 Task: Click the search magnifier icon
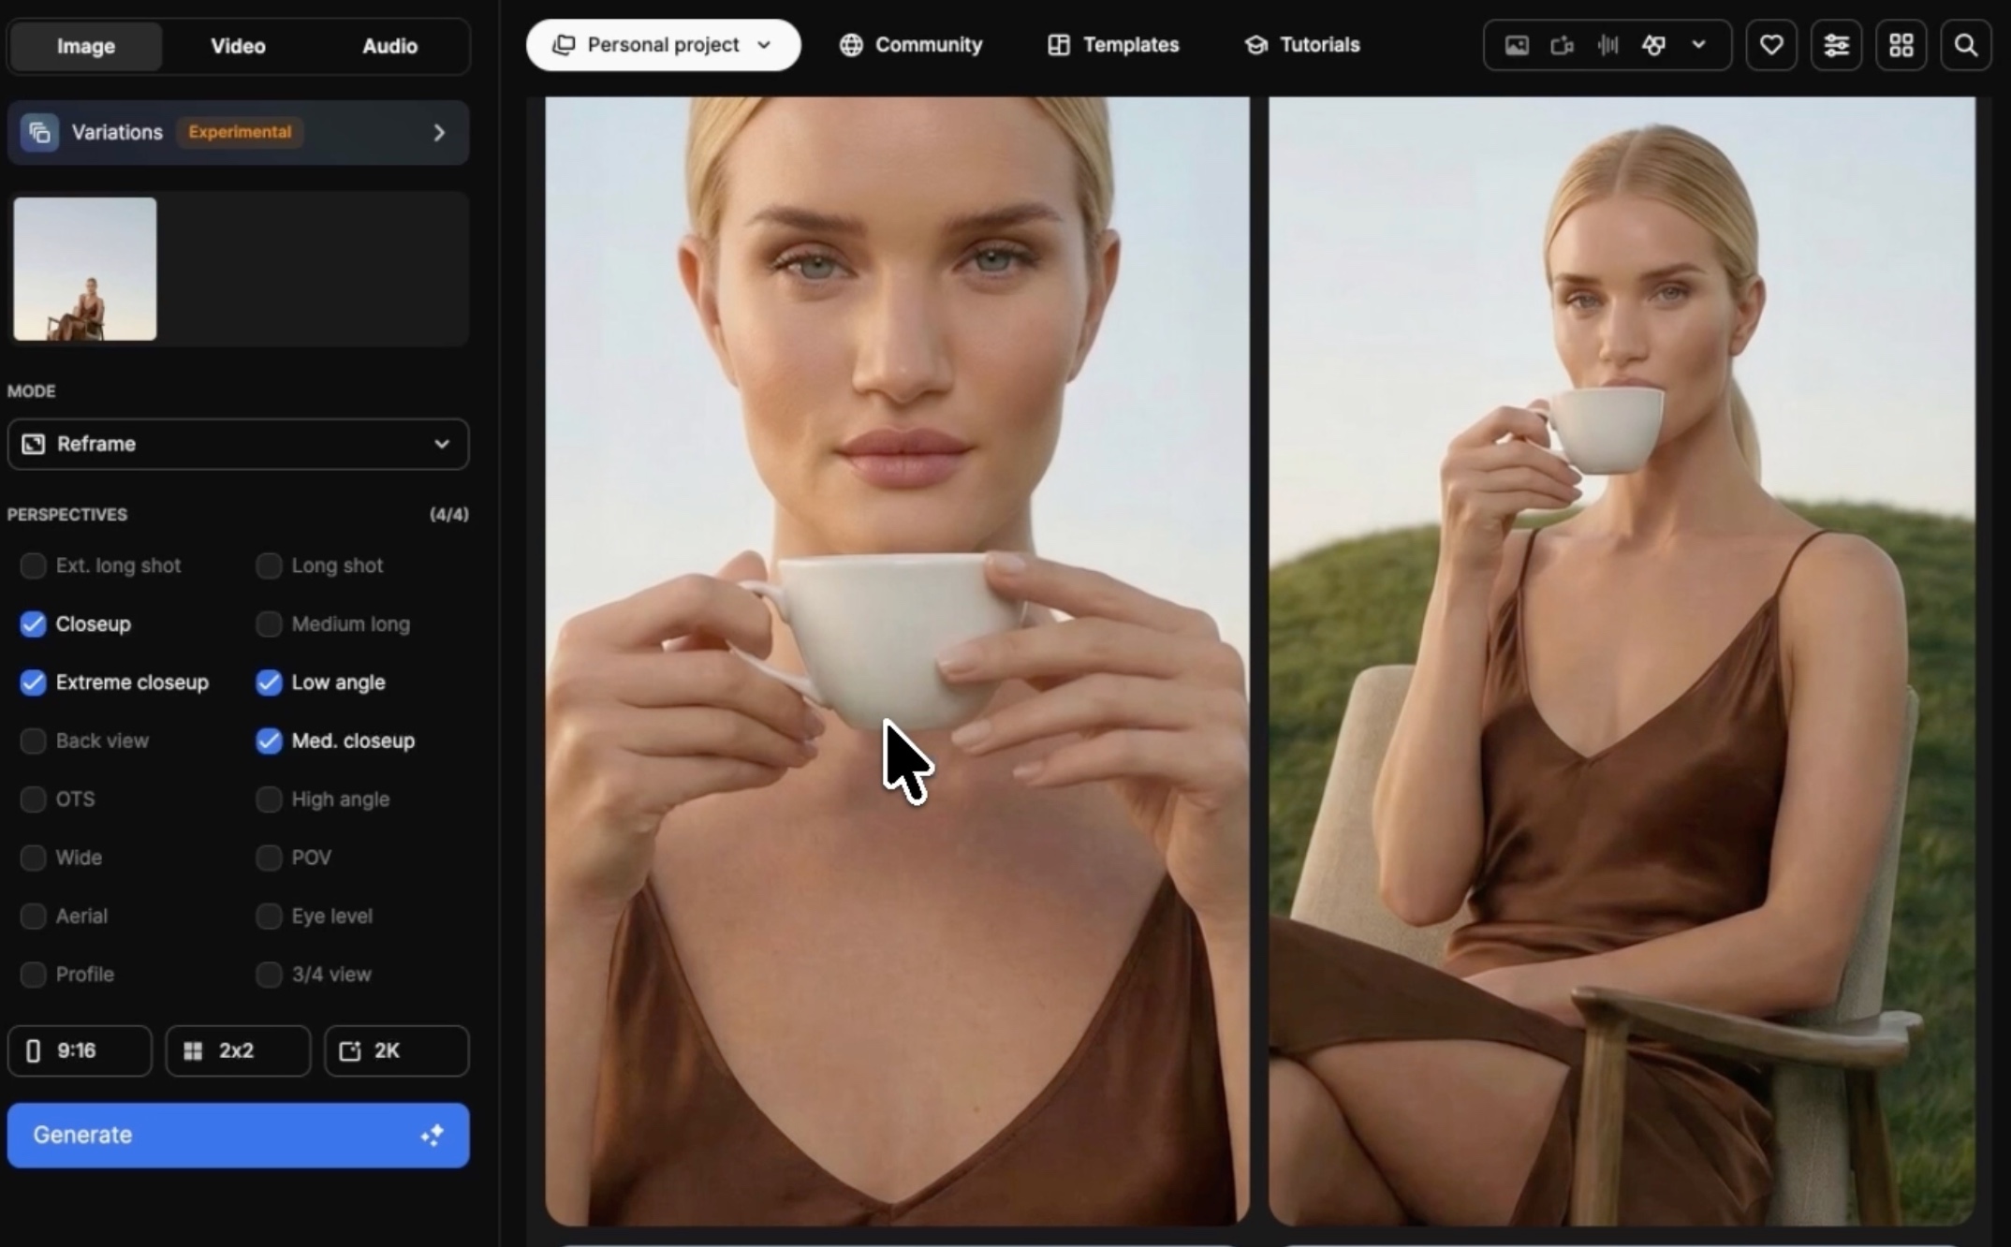coord(1965,45)
